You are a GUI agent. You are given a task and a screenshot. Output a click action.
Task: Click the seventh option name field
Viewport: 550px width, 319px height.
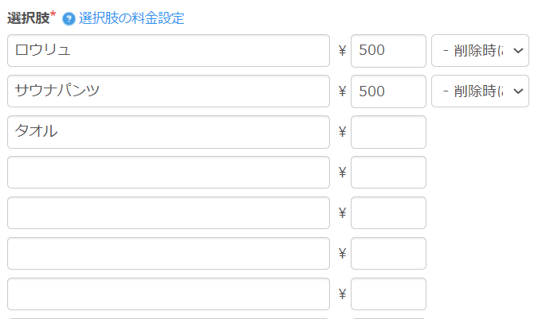[168, 294]
